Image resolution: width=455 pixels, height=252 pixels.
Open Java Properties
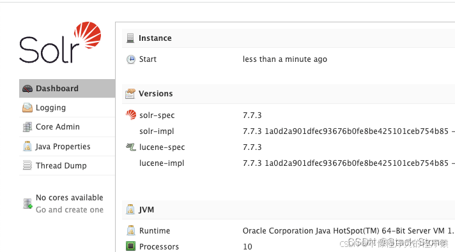[67, 146]
